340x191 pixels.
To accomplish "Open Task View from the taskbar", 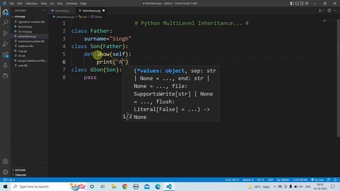I will click(x=103, y=186).
